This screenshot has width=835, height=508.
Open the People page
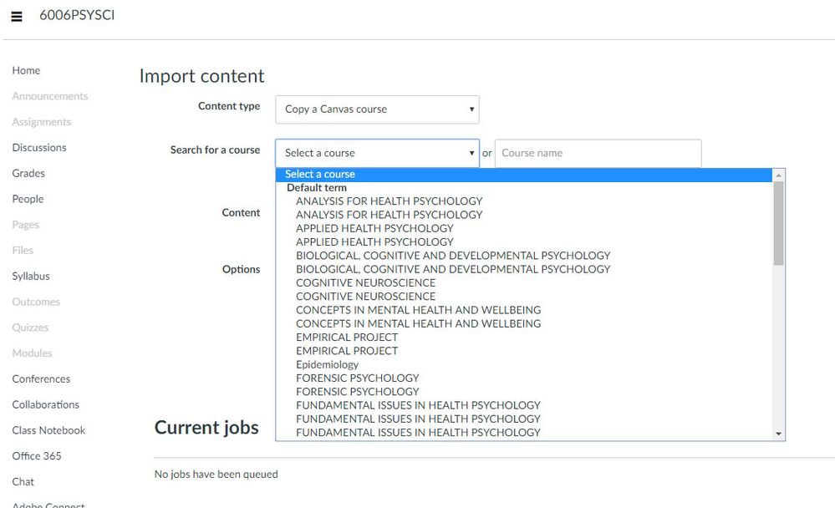coord(28,199)
